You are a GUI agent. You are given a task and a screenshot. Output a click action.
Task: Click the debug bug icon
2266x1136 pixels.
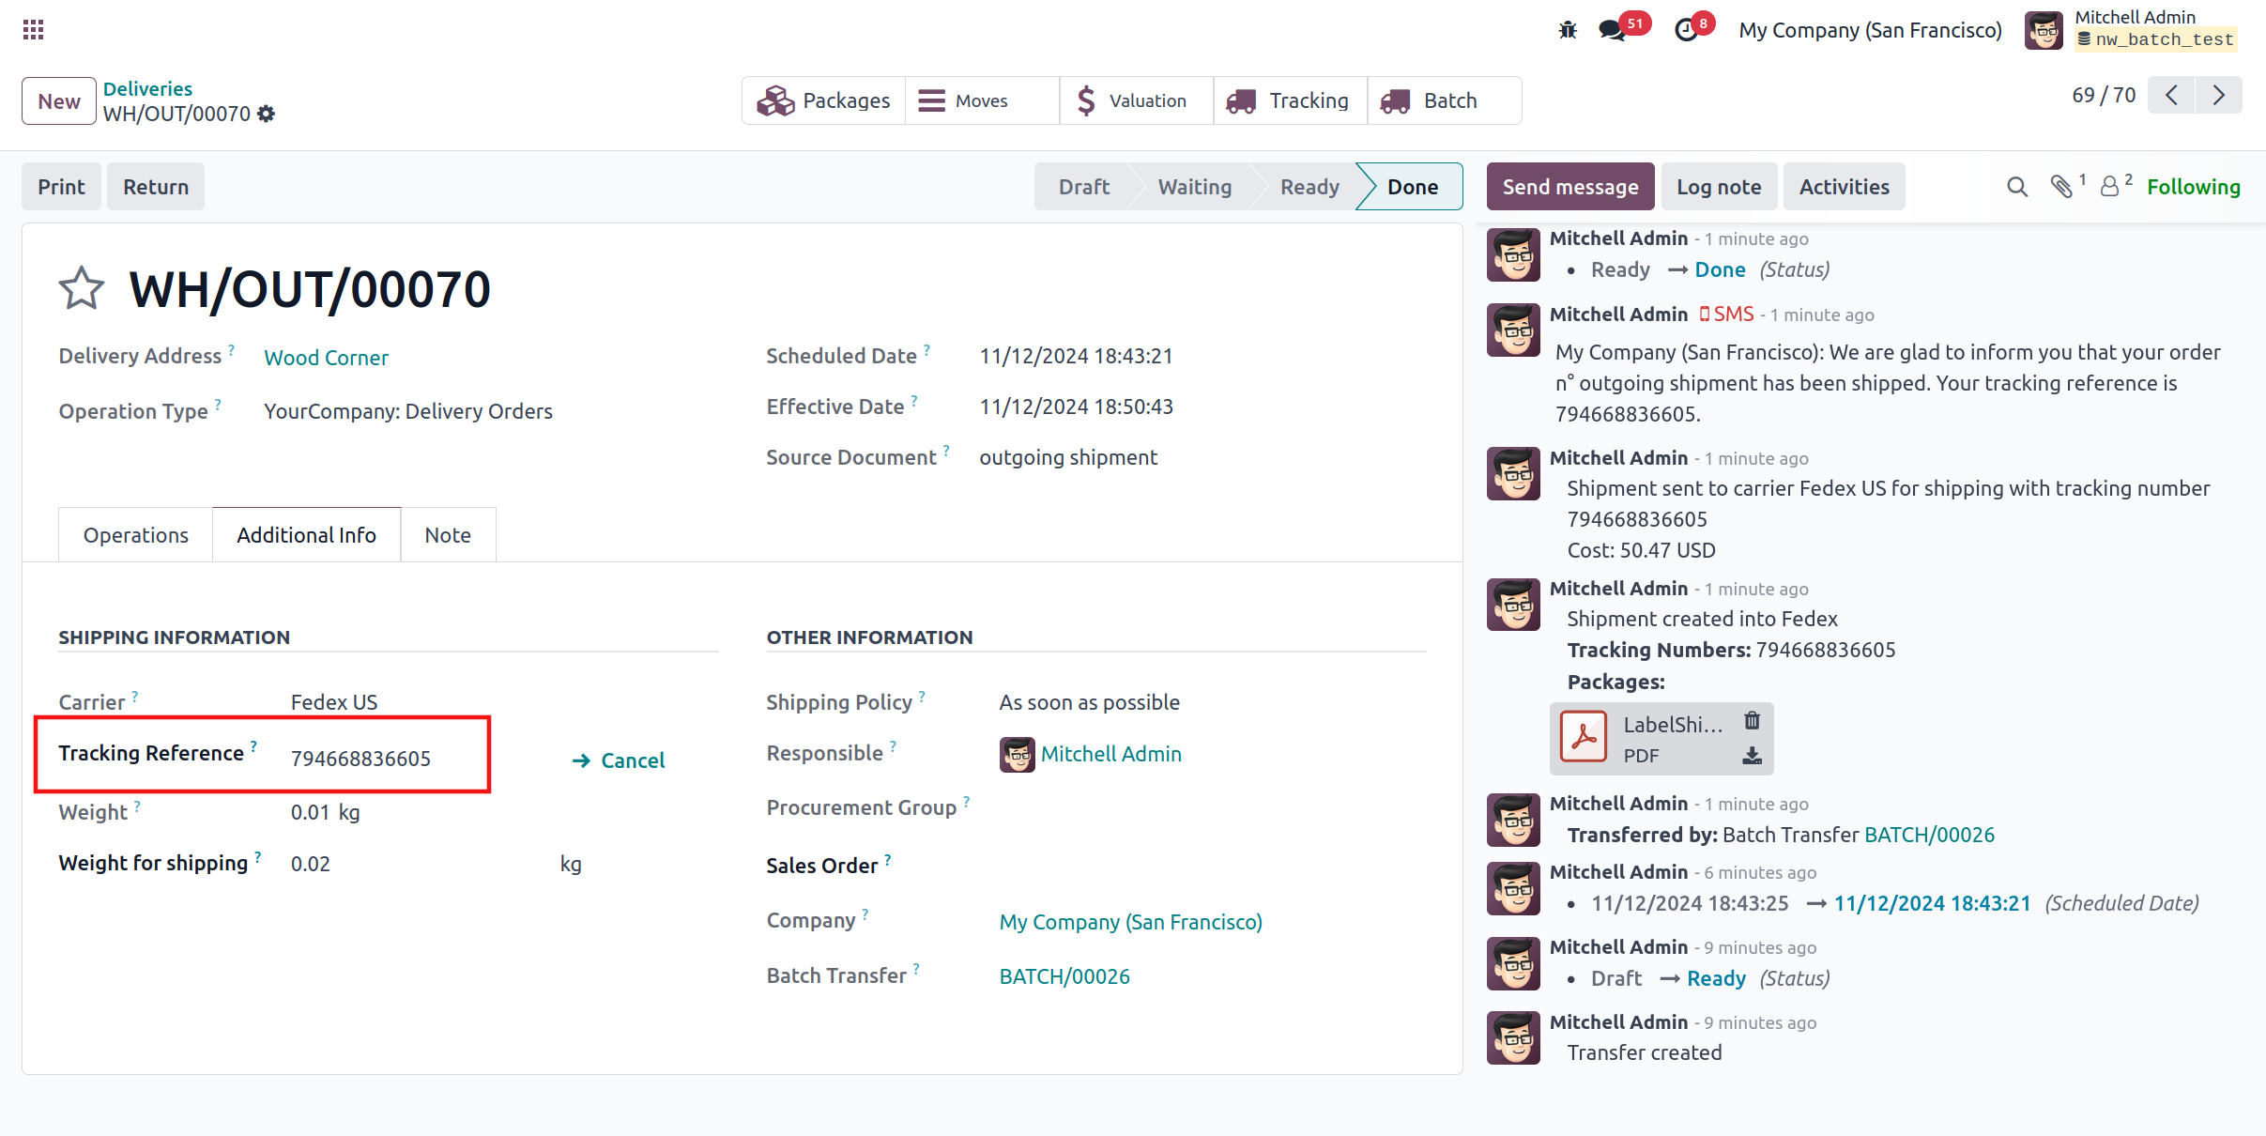1568,30
